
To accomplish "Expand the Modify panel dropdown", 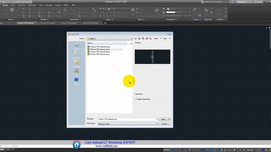I will 44,19.
